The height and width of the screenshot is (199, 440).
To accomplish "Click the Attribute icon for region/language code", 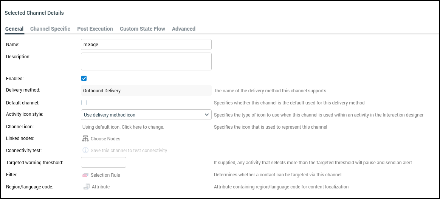I will click(x=87, y=187).
